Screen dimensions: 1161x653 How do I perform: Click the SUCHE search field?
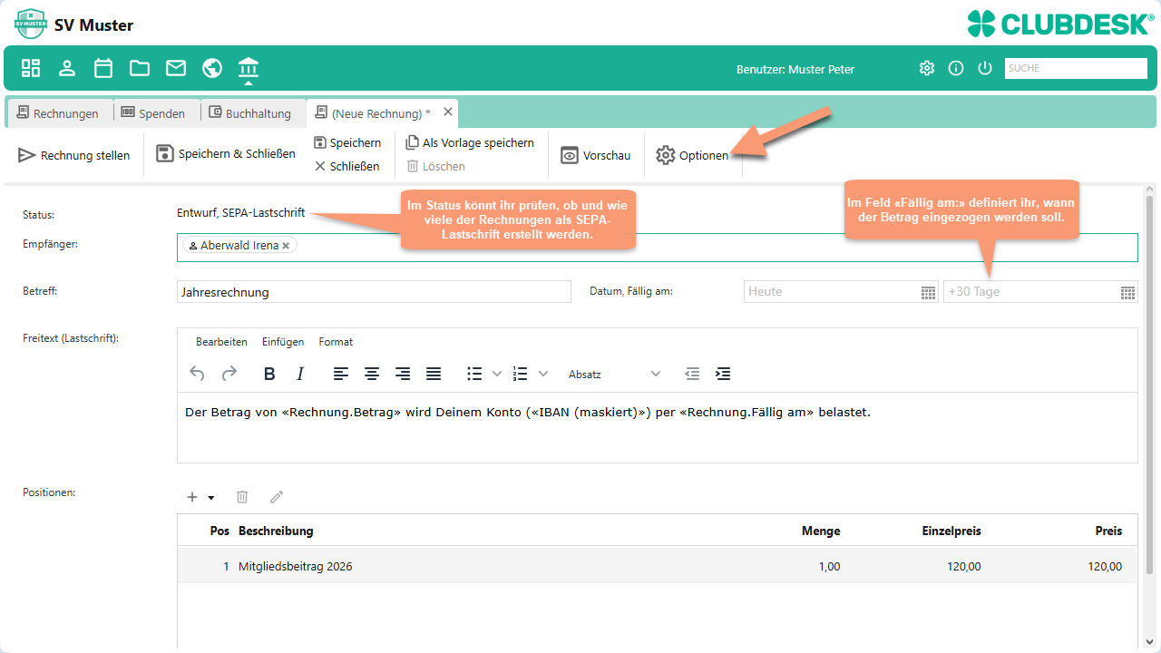pyautogui.click(x=1076, y=68)
